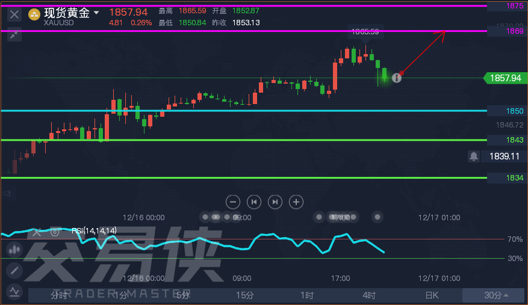528x305 pixels.
Task: Step to the next candle with the skip-forward button
Action: (x=275, y=202)
